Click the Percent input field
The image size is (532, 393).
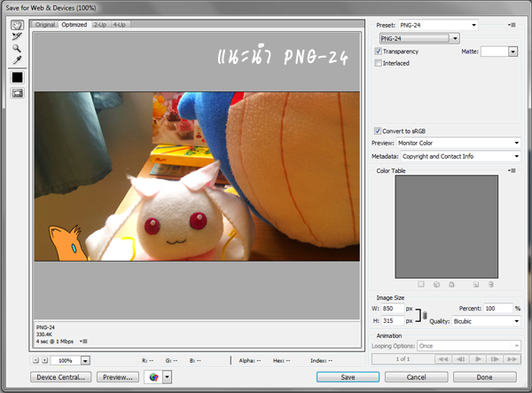[497, 308]
